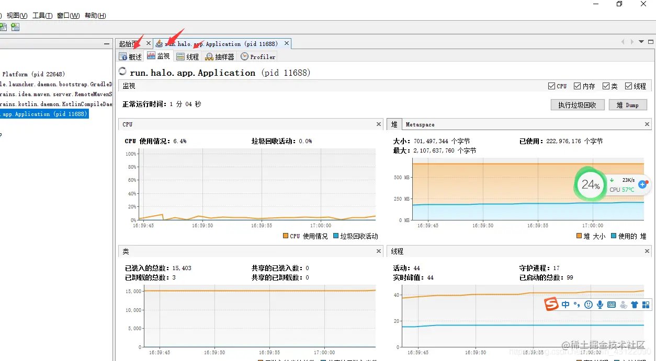This screenshot has height=361, width=656.
Task: Click the orange 堆 大小 legend swatch
Action: [579, 236]
